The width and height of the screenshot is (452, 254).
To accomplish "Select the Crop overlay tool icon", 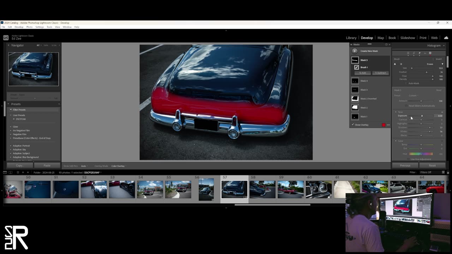I will point(414,53).
